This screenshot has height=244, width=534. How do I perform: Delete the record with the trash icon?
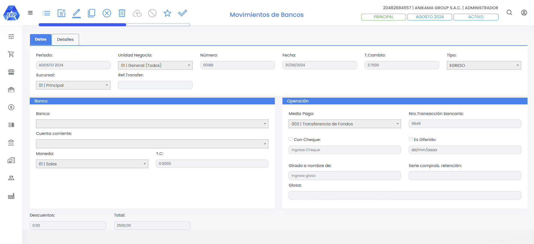click(122, 13)
